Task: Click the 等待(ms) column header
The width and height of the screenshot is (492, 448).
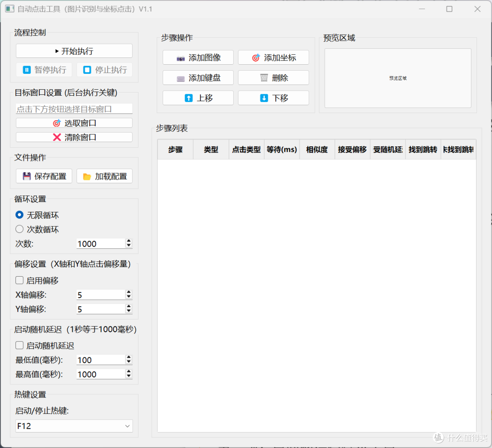Action: click(282, 149)
